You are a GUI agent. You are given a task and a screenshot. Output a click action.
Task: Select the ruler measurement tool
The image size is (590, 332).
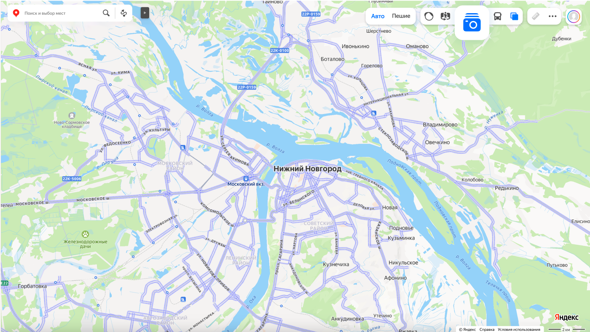click(536, 16)
